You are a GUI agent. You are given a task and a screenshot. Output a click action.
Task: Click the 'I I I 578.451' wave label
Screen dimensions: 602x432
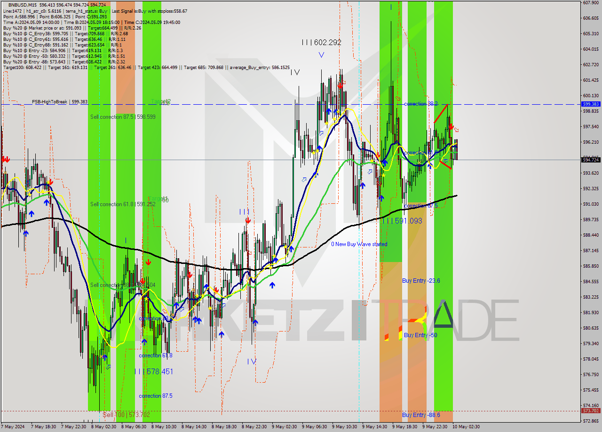[153, 371]
